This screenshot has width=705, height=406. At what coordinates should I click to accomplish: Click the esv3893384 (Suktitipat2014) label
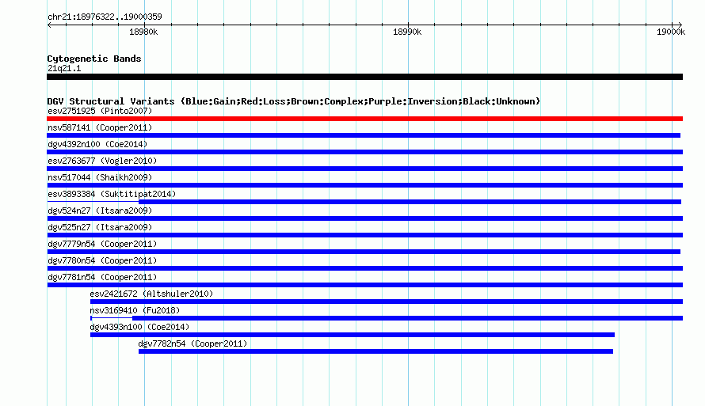click(x=112, y=194)
